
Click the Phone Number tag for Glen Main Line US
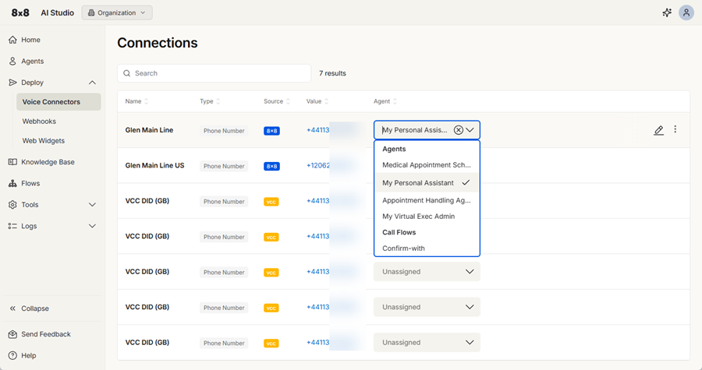(x=224, y=166)
